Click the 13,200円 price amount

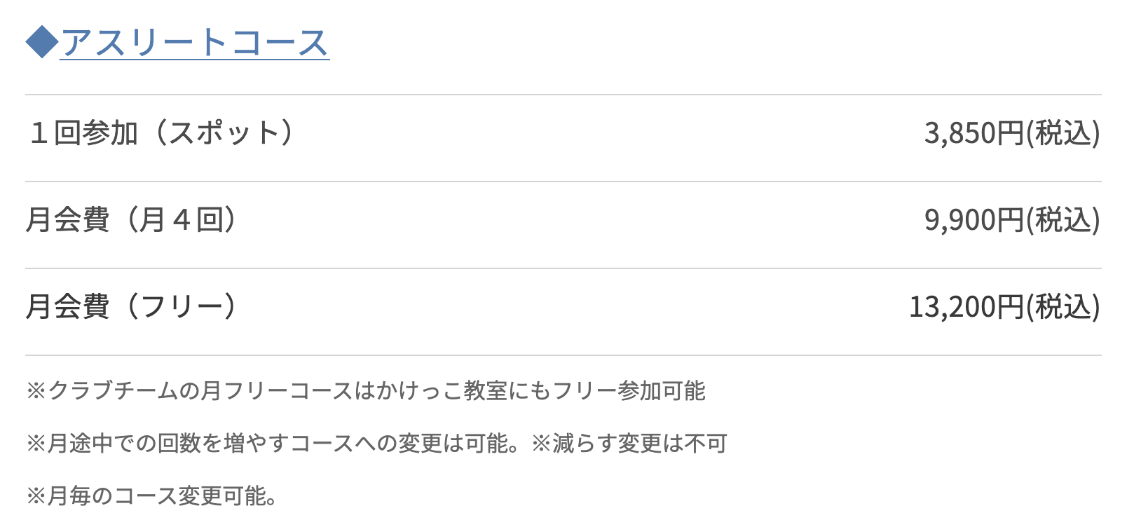click(966, 307)
